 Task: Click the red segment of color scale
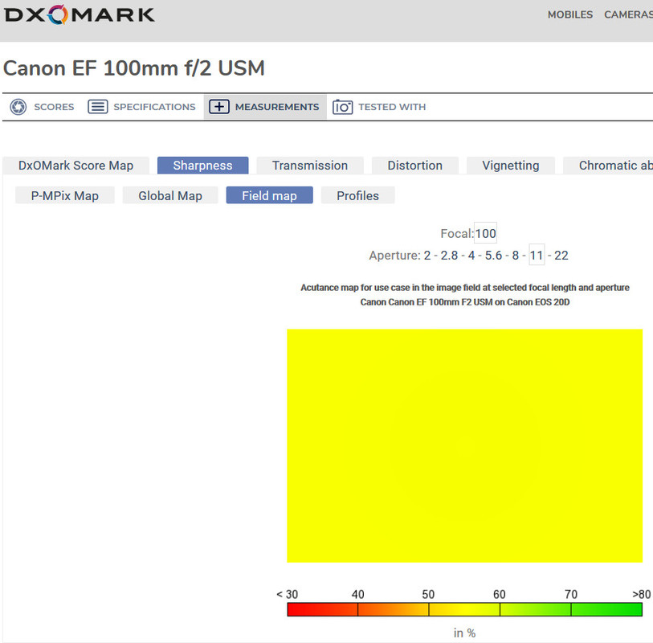click(322, 609)
